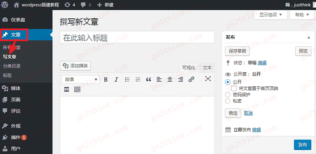Check 将文章置于首页顶端 sticky option
This screenshot has height=154, width=316.
(234, 89)
